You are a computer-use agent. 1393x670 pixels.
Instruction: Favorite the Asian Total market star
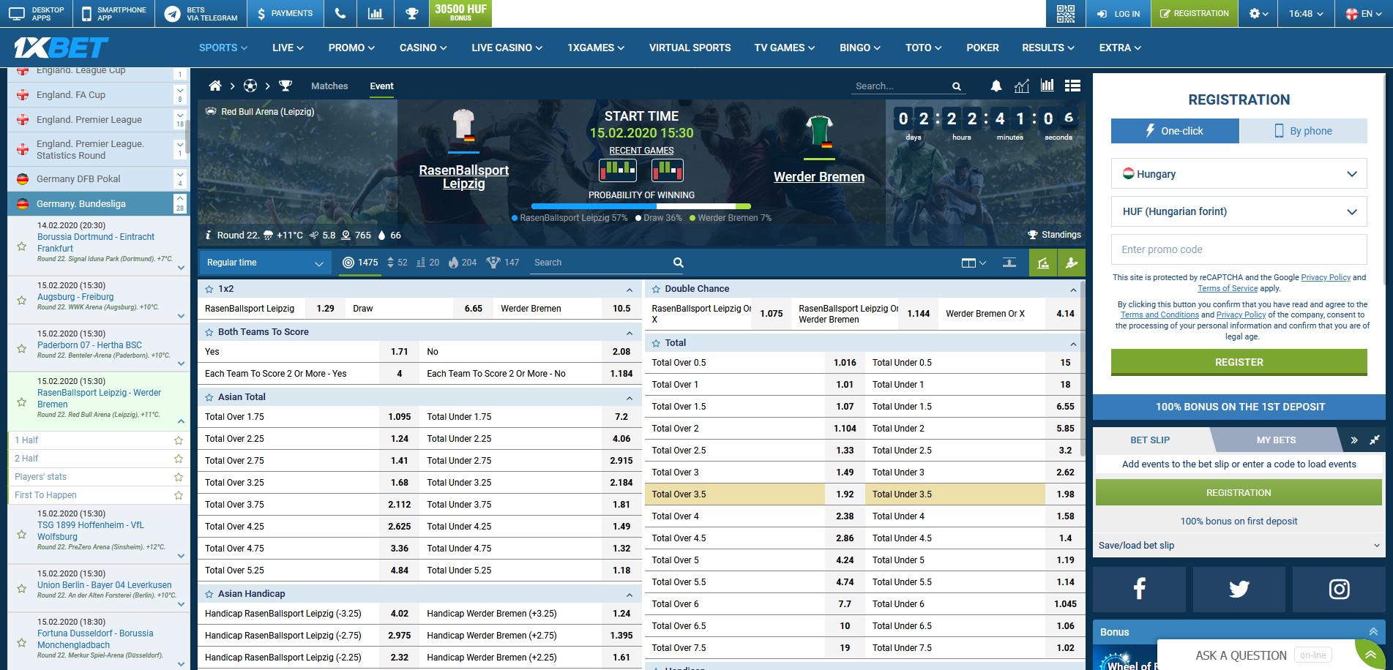tap(209, 397)
